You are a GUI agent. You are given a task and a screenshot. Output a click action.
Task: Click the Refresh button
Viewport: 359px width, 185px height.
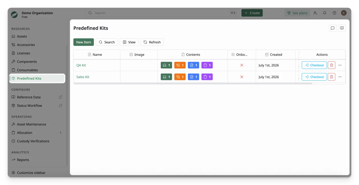[152, 42]
